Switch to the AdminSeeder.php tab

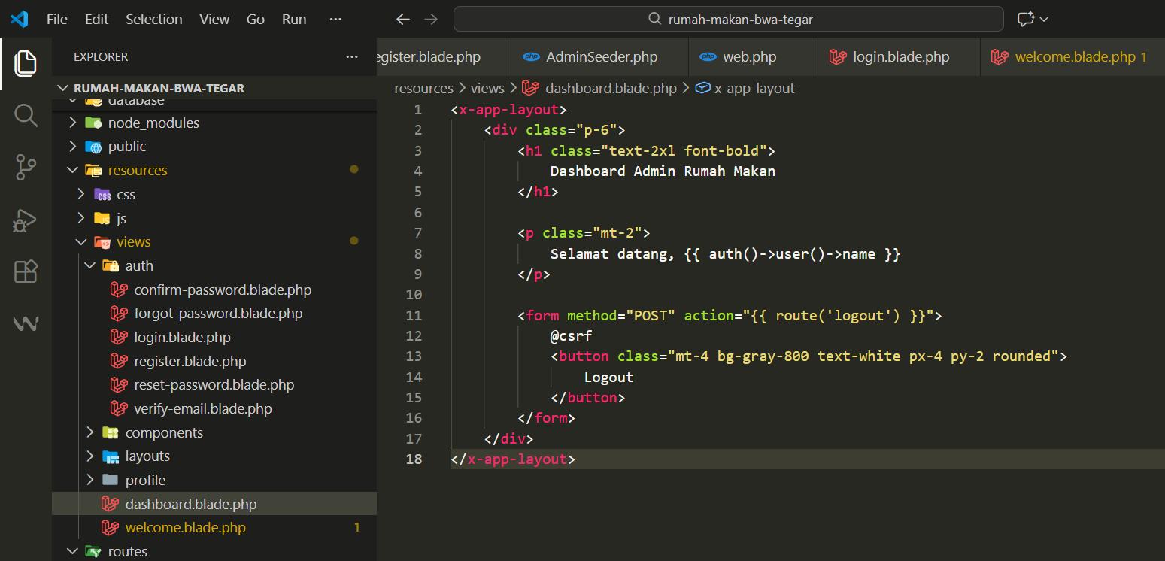[601, 57]
